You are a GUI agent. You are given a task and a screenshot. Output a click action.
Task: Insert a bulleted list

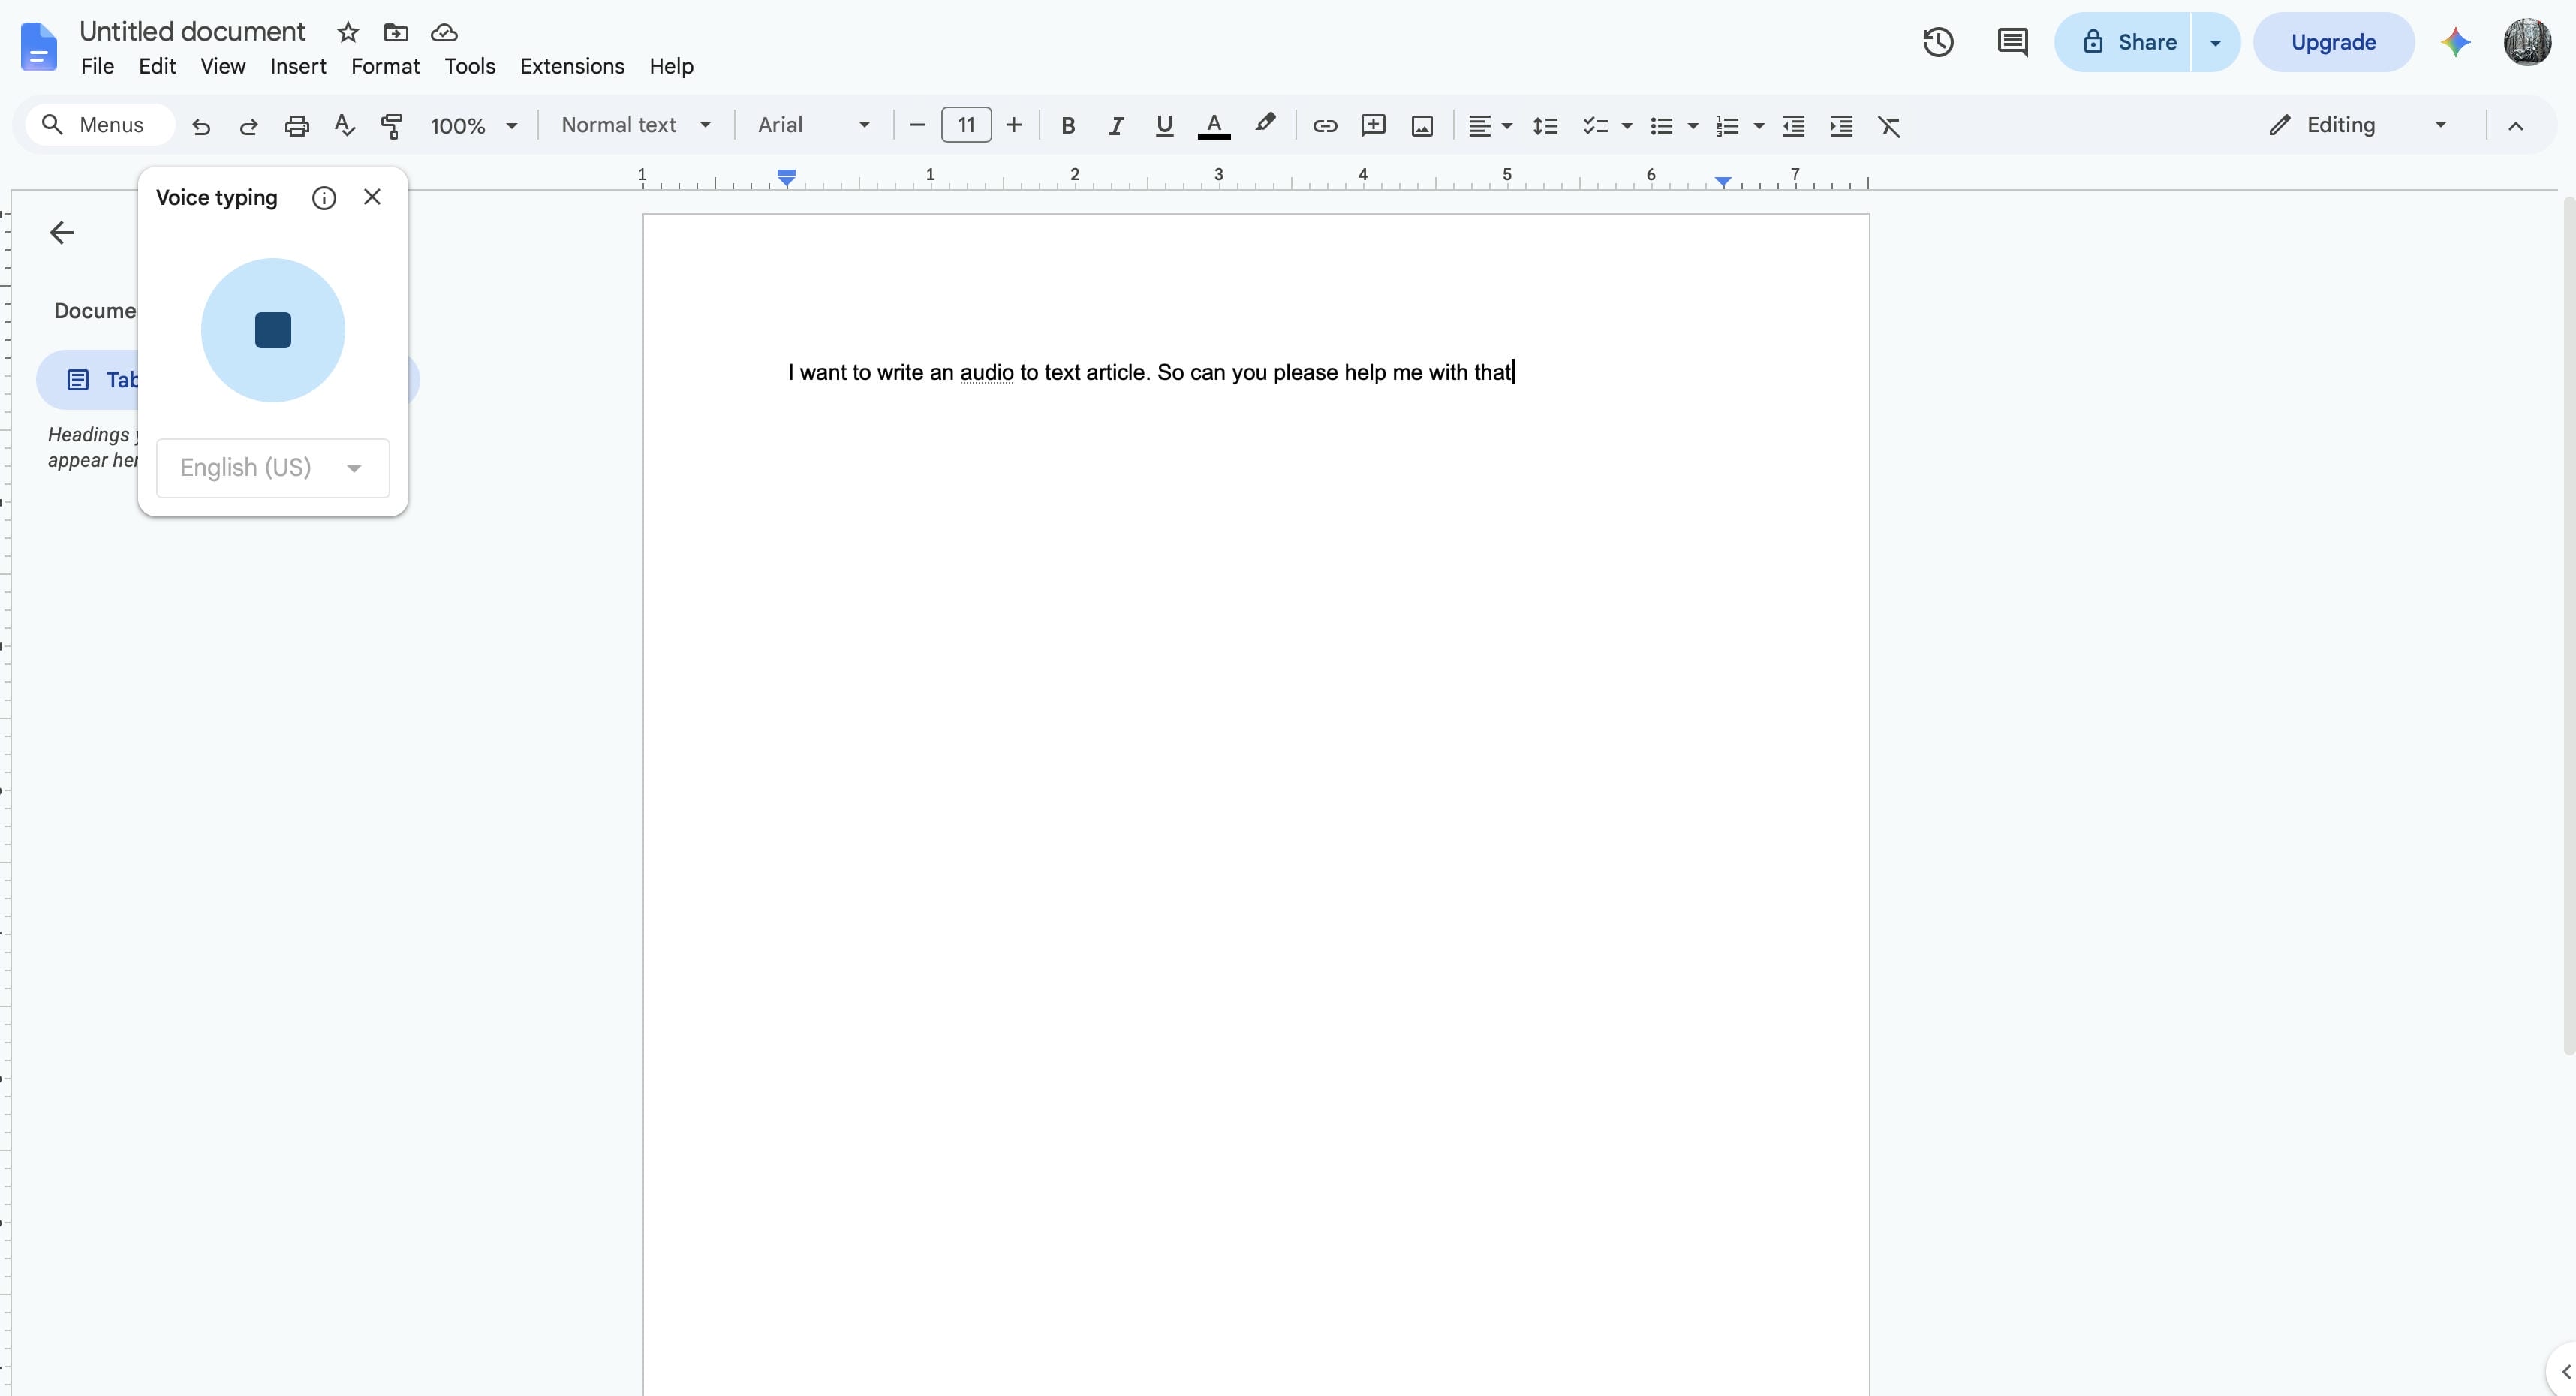pos(1661,126)
